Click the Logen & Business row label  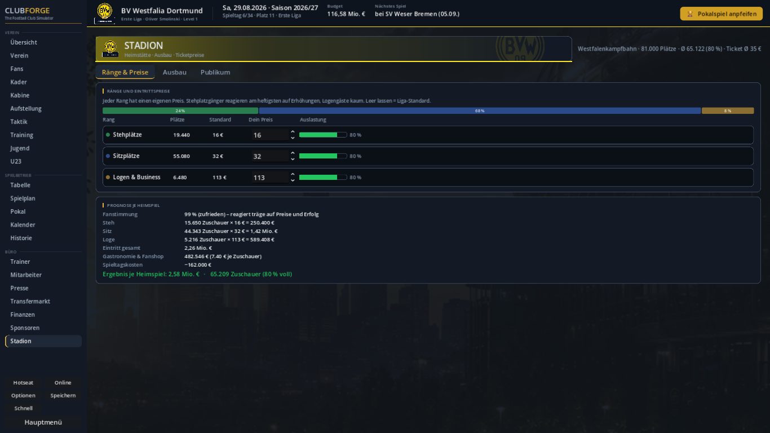point(136,177)
